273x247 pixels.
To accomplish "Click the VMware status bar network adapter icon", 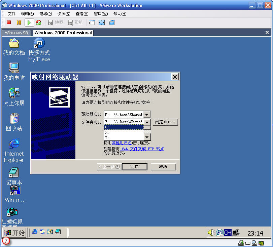I will [261, 243].
